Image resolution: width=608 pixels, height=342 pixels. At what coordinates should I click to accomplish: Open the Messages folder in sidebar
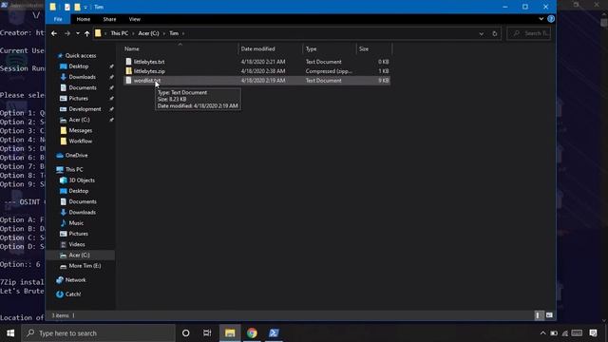pyautogui.click(x=80, y=130)
